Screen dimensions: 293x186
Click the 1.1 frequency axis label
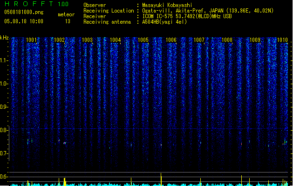tap(4, 60)
